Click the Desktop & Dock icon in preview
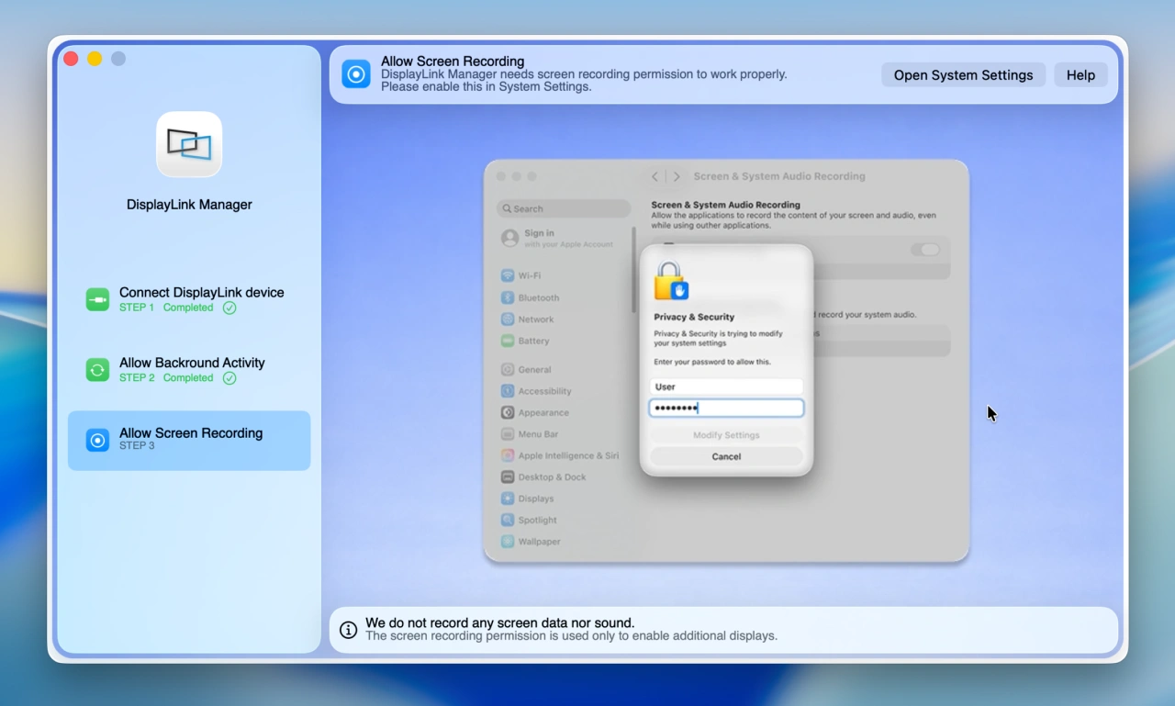Image resolution: width=1175 pixels, height=706 pixels. click(508, 477)
